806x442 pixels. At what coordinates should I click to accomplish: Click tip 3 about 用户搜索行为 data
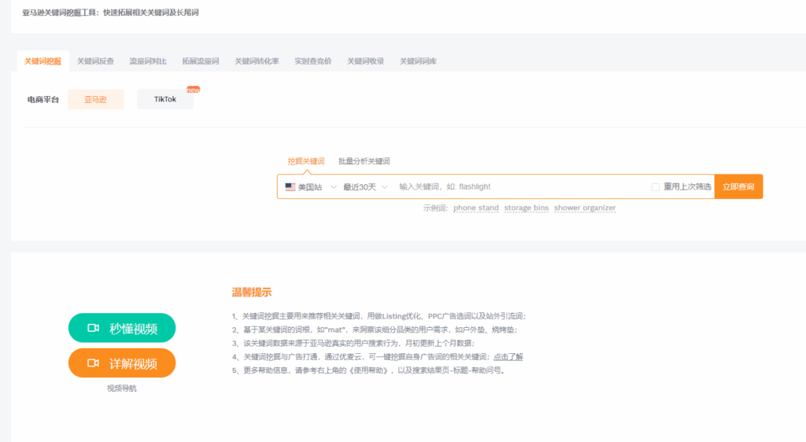[353, 343]
